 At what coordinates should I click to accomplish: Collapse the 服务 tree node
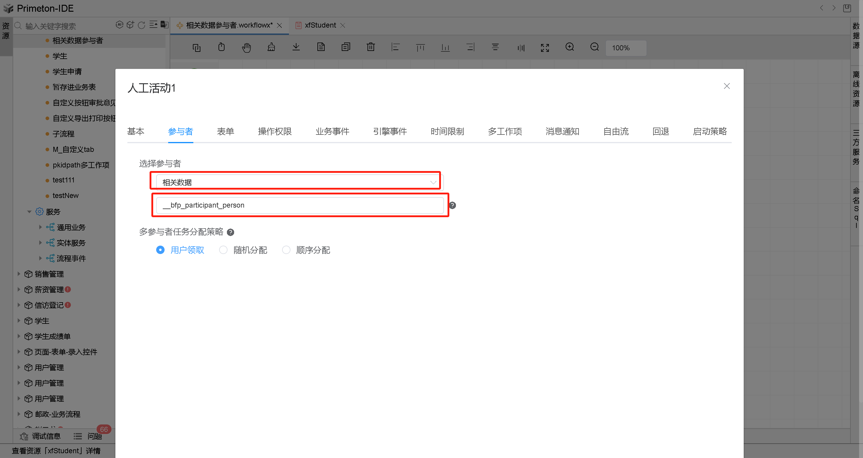29,211
